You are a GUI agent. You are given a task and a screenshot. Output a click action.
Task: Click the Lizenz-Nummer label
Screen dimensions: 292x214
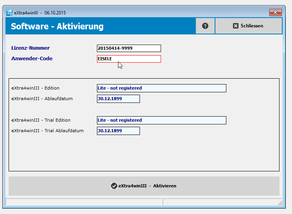30,48
